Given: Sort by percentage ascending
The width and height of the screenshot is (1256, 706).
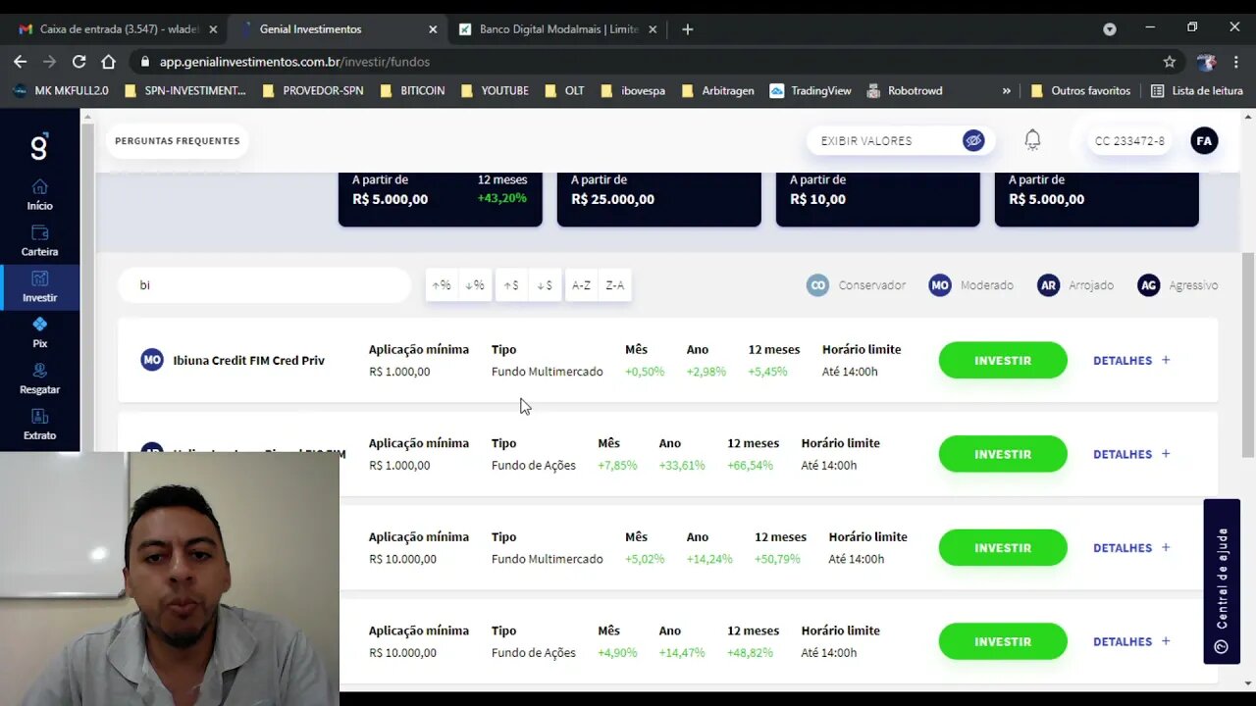Looking at the screenshot, I should click(x=442, y=285).
